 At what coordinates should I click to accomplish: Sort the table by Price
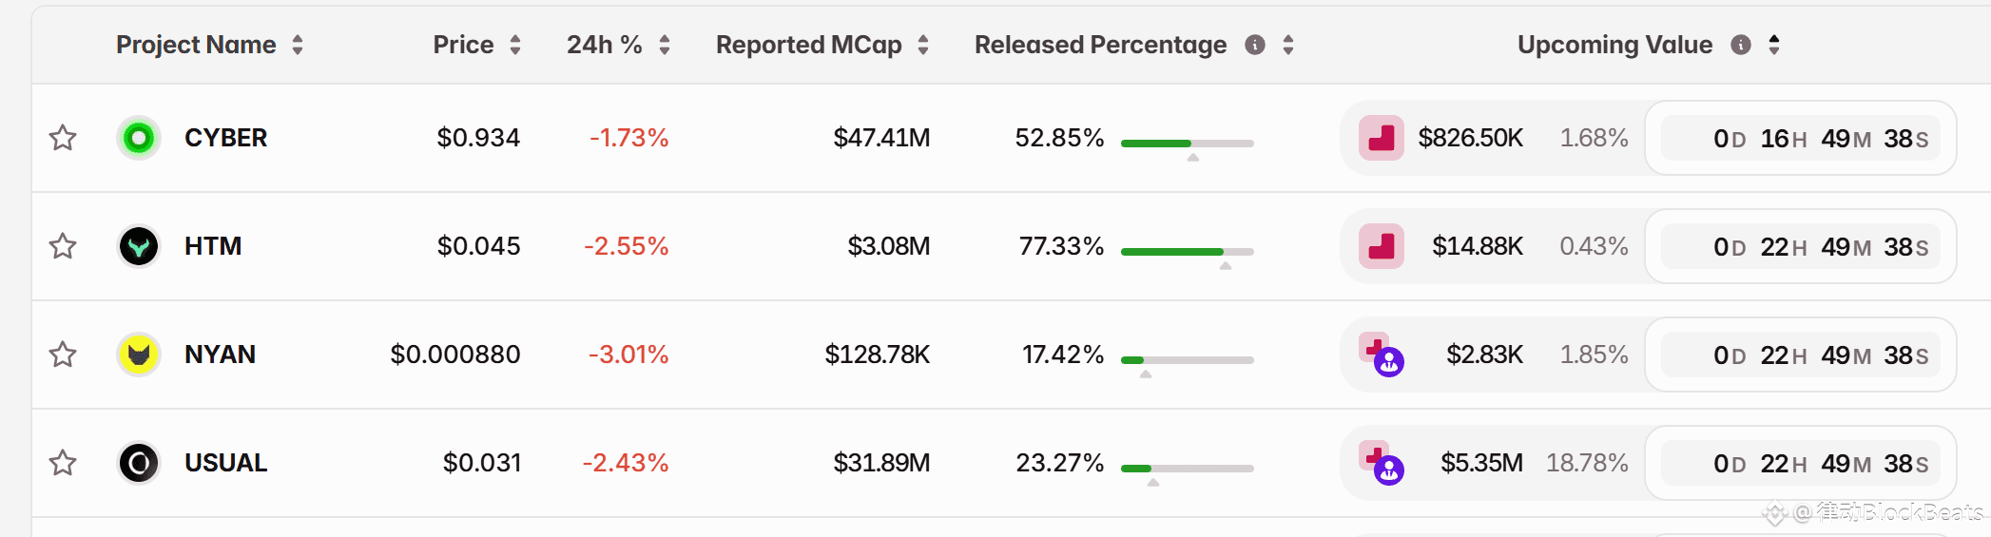515,45
